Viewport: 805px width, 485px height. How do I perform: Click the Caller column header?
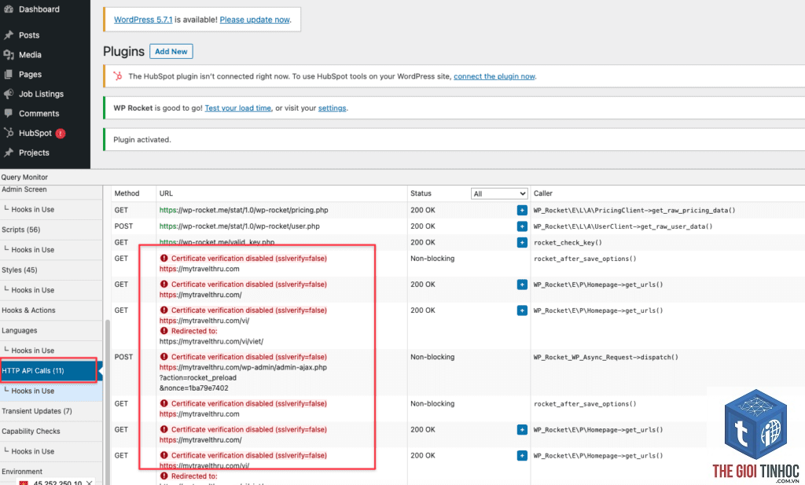[542, 193]
